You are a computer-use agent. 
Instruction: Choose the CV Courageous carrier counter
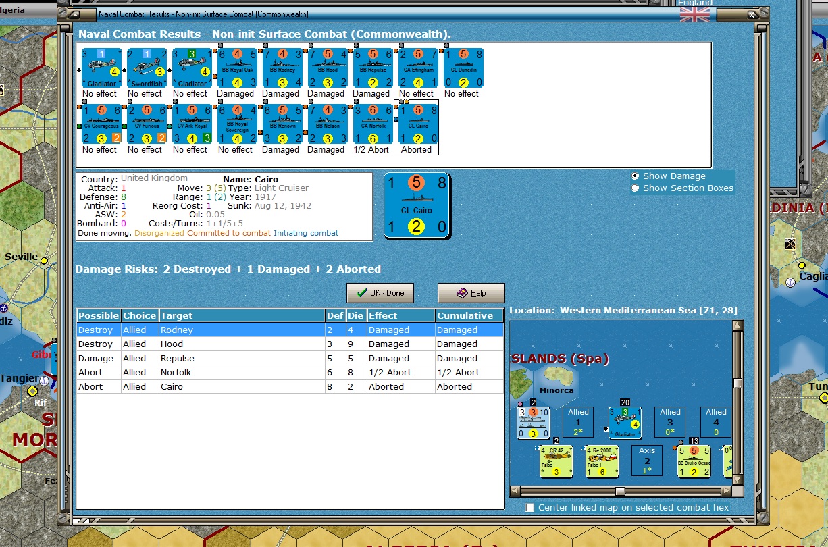(100, 124)
